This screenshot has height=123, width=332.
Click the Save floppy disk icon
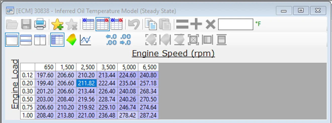(x=26, y=24)
